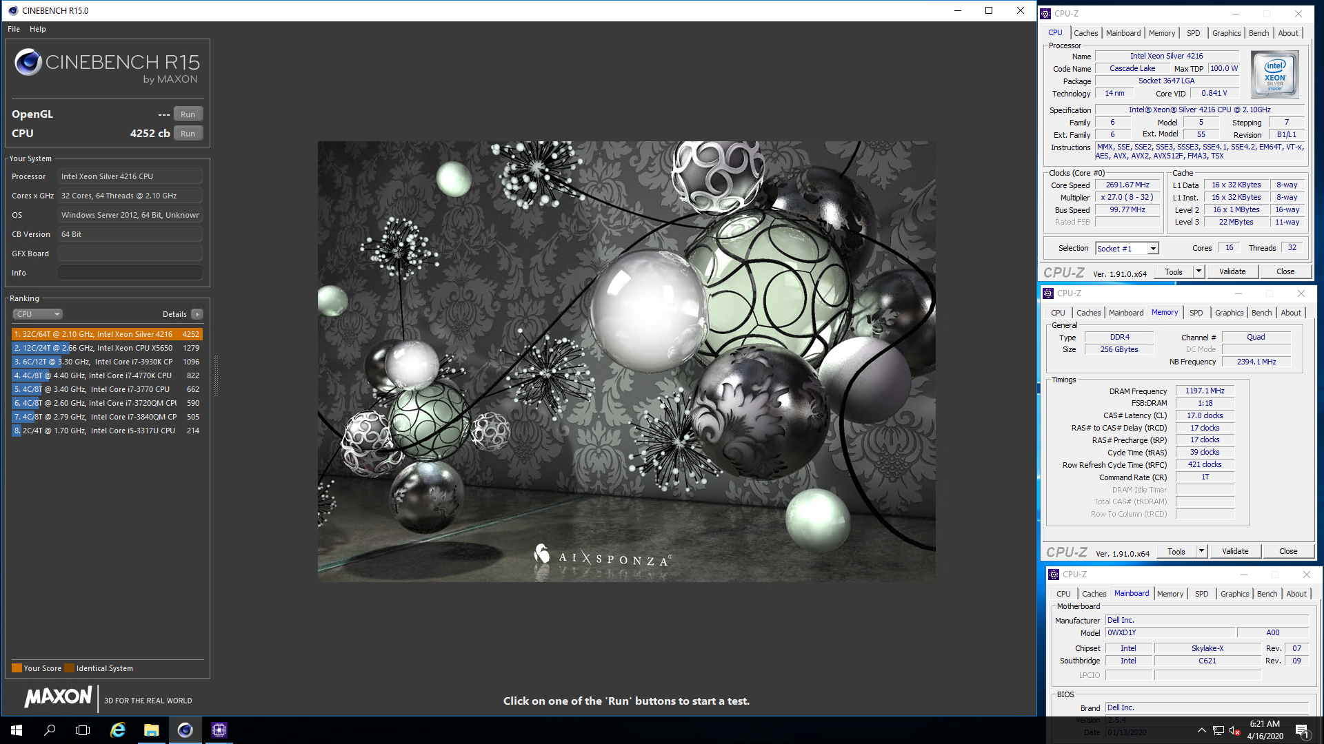Open the Ranking CPU dropdown
Image resolution: width=1324 pixels, height=744 pixels.
38,314
